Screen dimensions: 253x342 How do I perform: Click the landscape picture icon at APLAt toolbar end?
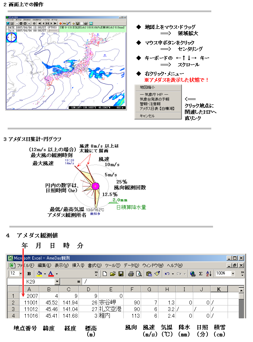91,23
